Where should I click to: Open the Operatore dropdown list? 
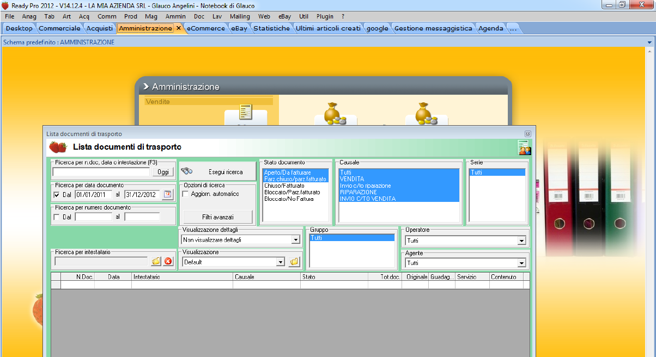click(x=521, y=241)
